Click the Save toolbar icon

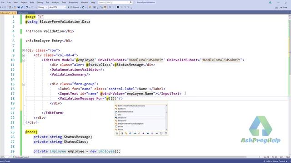click(x=19, y=7)
